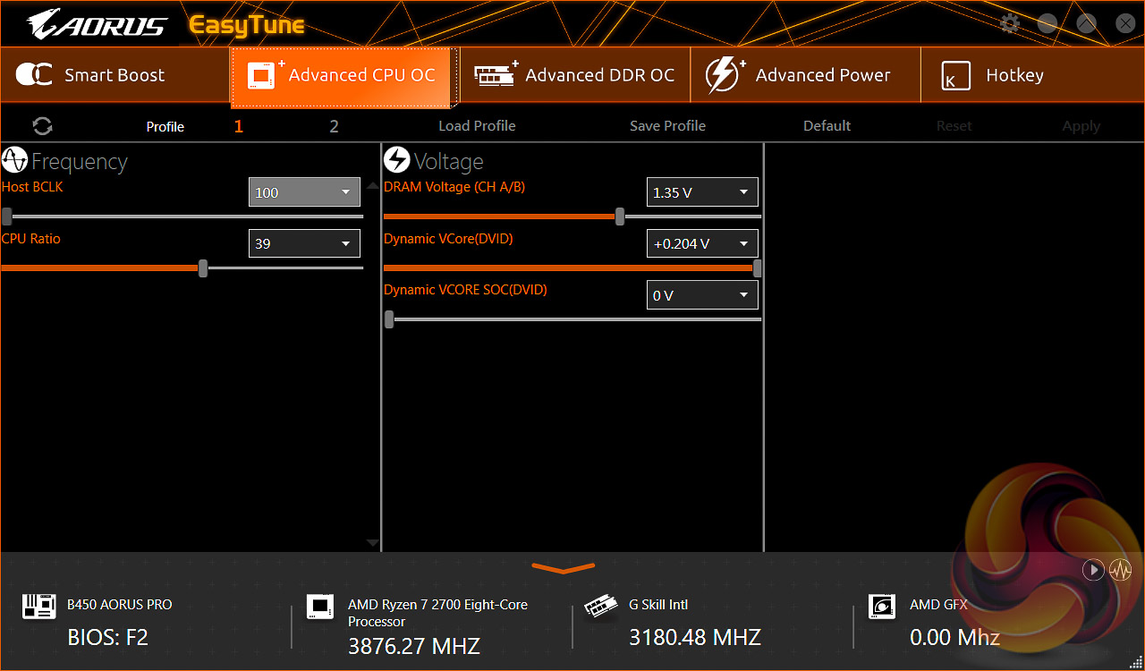Open the CPU Ratio dropdown
This screenshot has width=1145, height=671.
(x=304, y=243)
